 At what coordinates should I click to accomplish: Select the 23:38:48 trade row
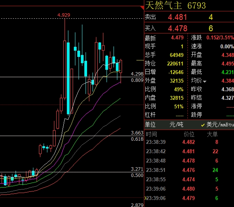[189, 161]
